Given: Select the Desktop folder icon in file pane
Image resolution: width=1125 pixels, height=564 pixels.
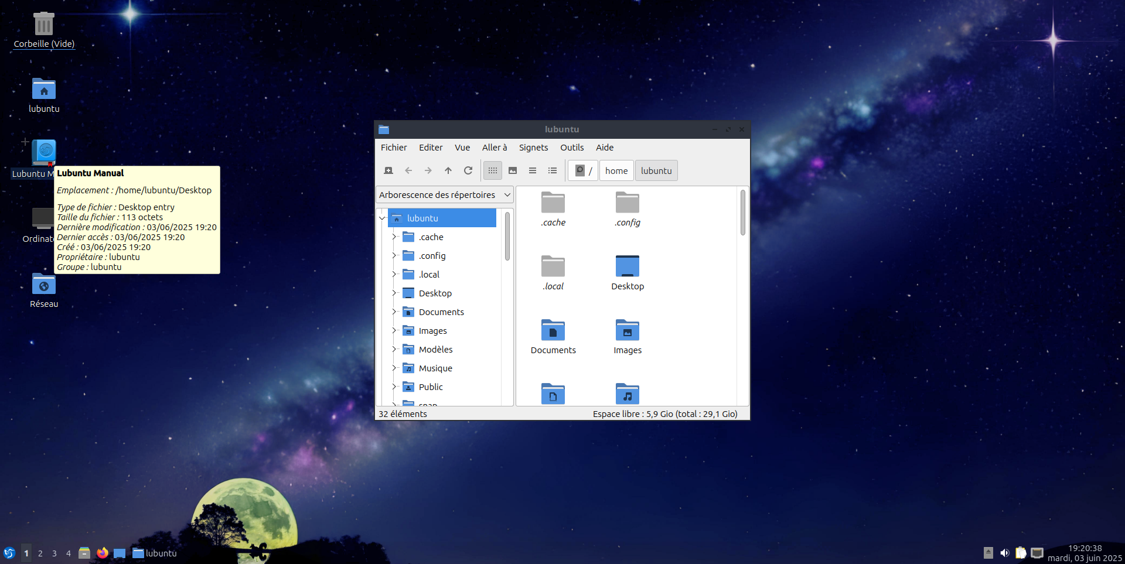Looking at the screenshot, I should click(x=628, y=266).
